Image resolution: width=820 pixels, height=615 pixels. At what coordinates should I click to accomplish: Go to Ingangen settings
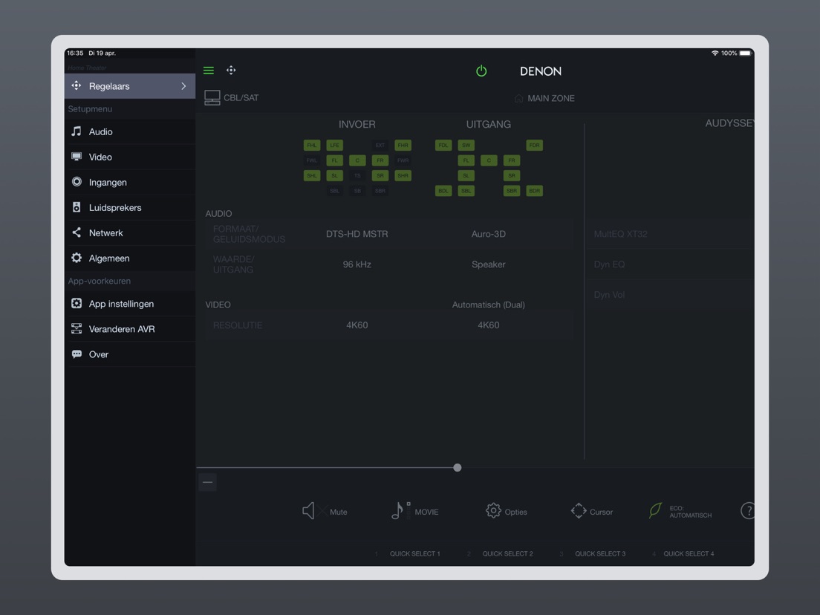130,182
